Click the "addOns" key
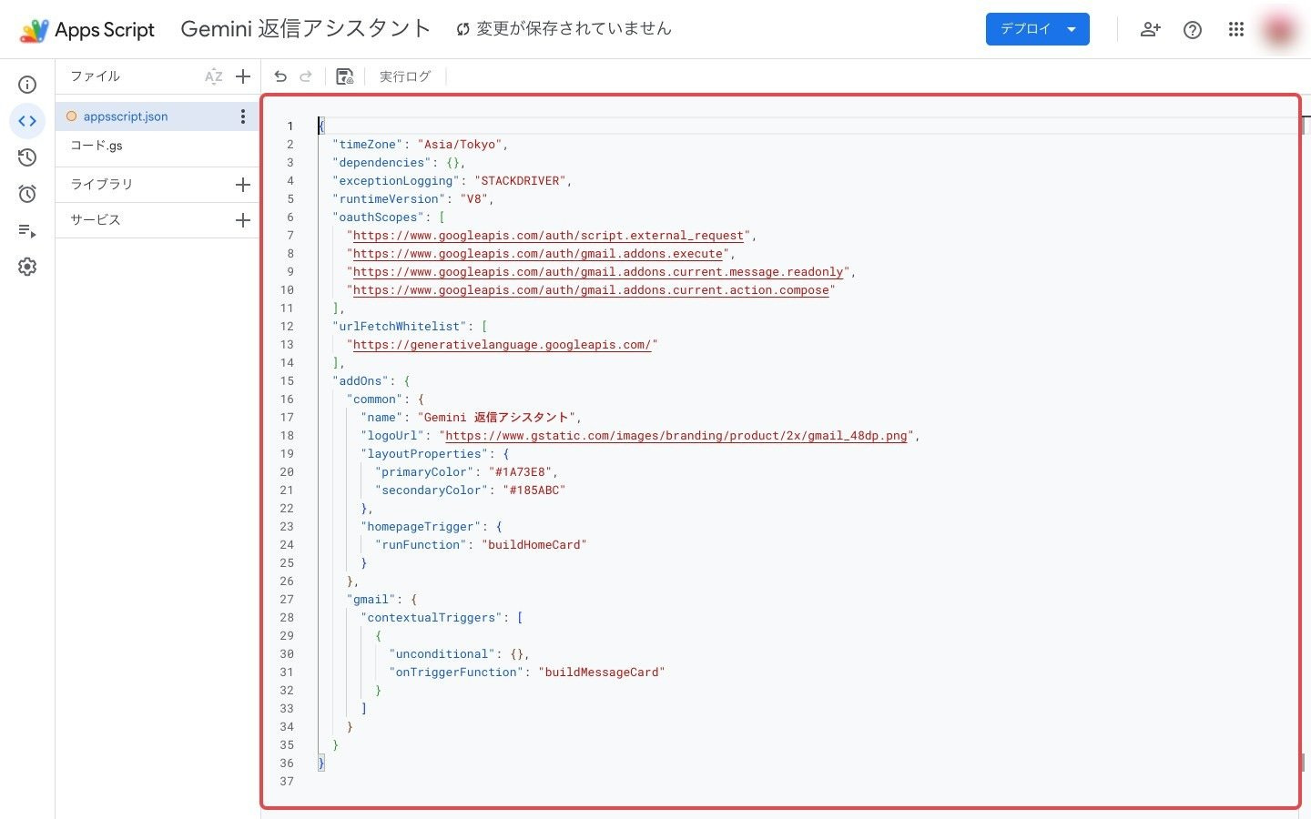This screenshot has width=1311, height=819. point(361,381)
